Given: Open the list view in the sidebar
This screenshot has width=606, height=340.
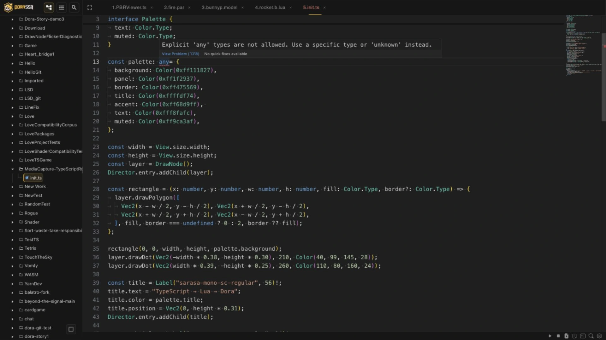Looking at the screenshot, I should point(62,7).
